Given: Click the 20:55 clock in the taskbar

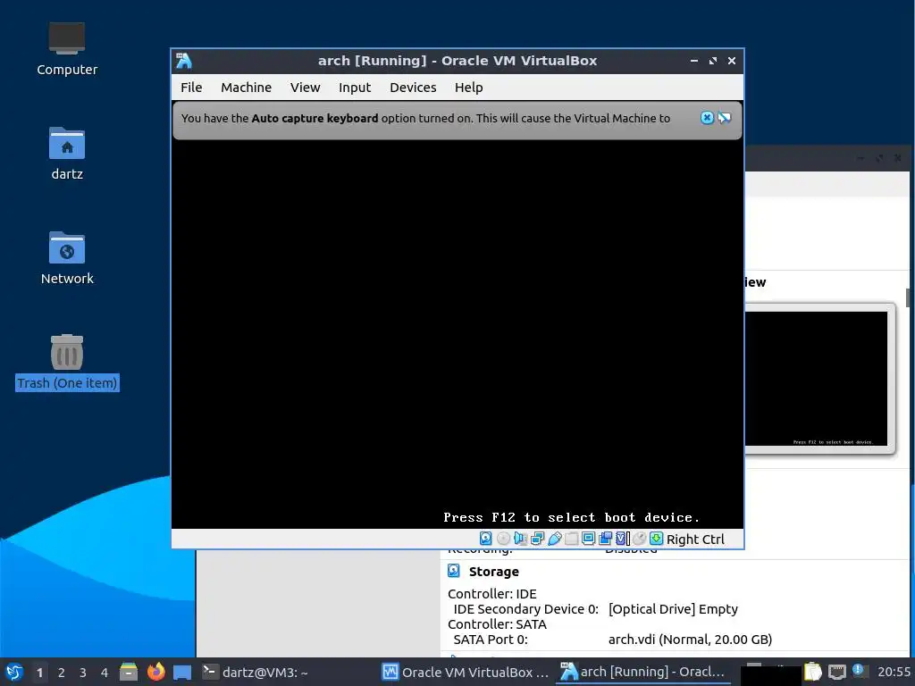Looking at the screenshot, I should 894,672.
